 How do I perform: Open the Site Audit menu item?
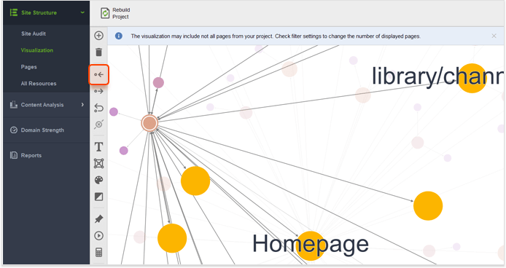pyautogui.click(x=34, y=33)
